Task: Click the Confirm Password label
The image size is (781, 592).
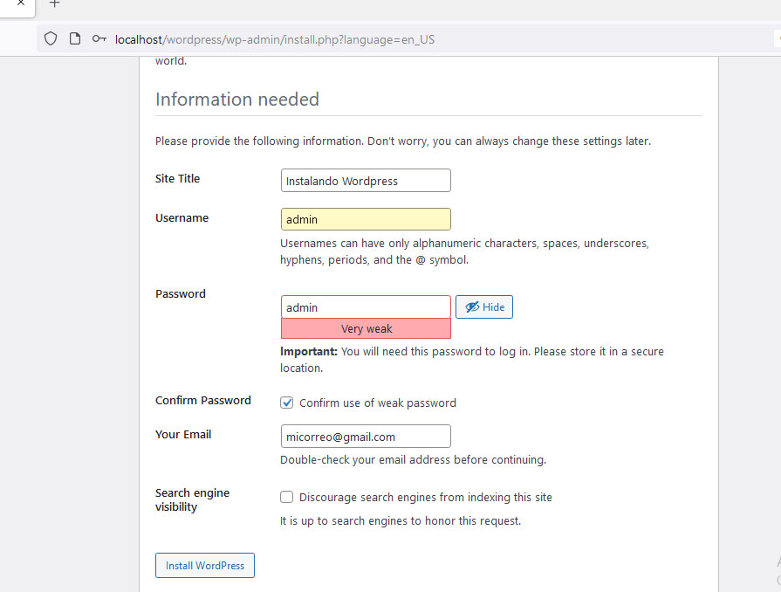Action: tap(203, 400)
